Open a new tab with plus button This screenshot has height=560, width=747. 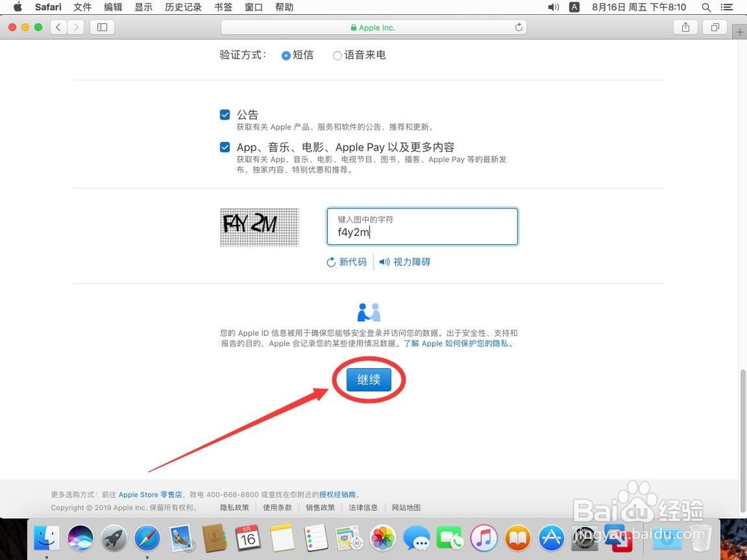(x=740, y=32)
